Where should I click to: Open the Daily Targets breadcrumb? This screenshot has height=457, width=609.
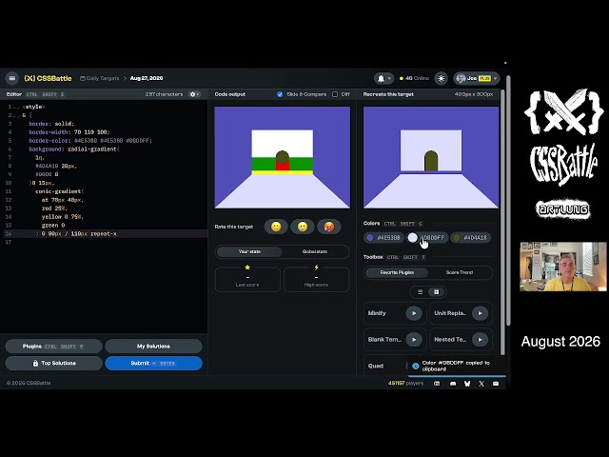click(x=99, y=78)
